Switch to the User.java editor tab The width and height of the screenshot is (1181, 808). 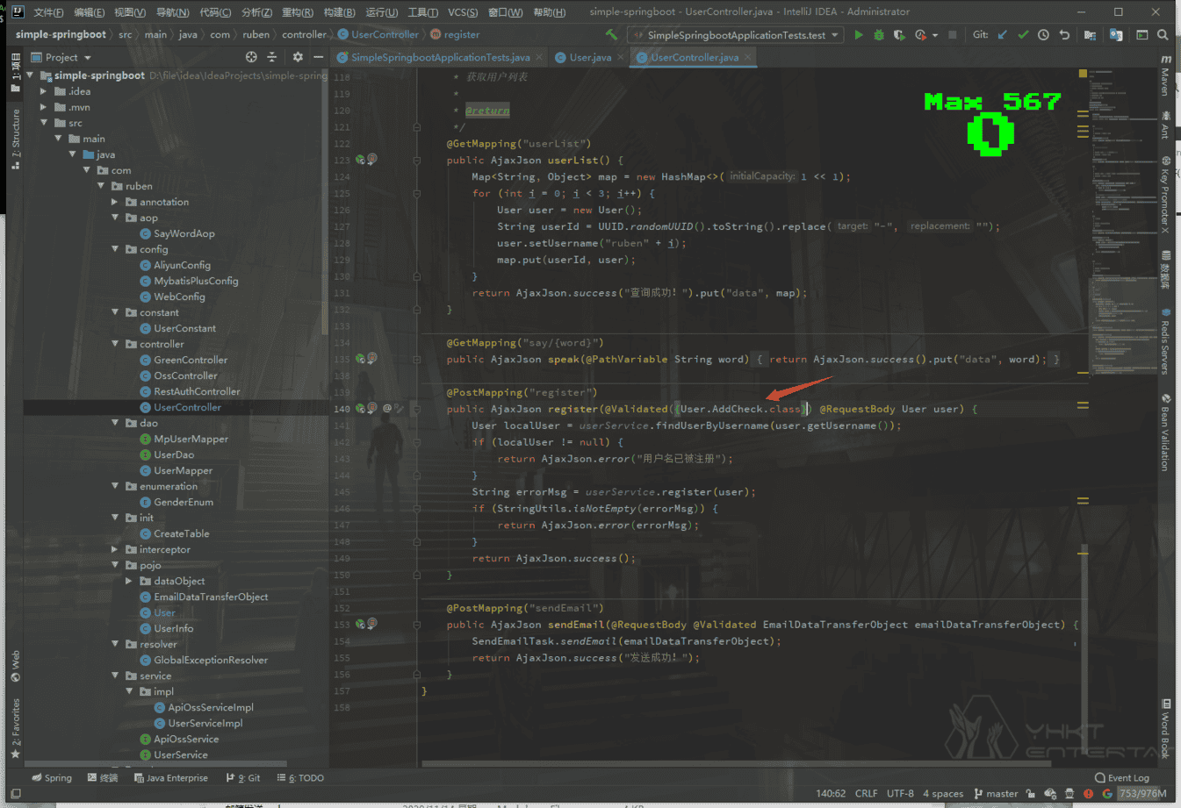[589, 57]
